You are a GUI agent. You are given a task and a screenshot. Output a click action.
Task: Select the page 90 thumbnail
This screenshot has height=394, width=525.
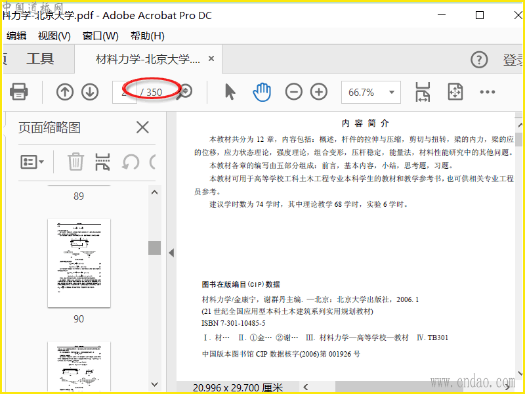(79, 263)
